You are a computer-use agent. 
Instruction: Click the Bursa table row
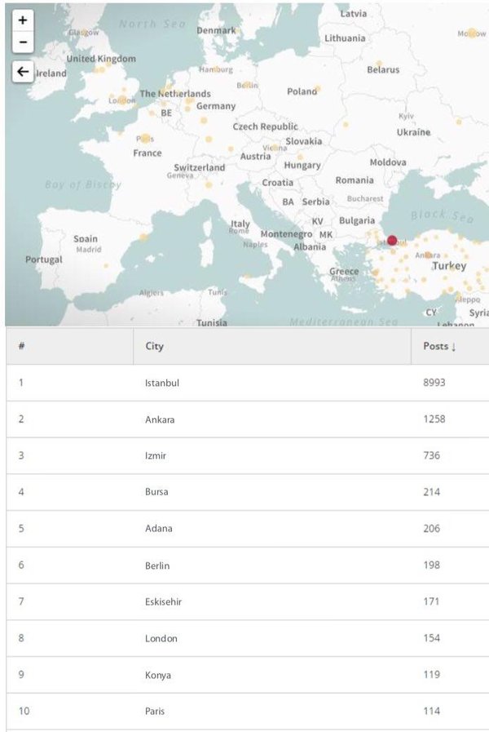248,492
